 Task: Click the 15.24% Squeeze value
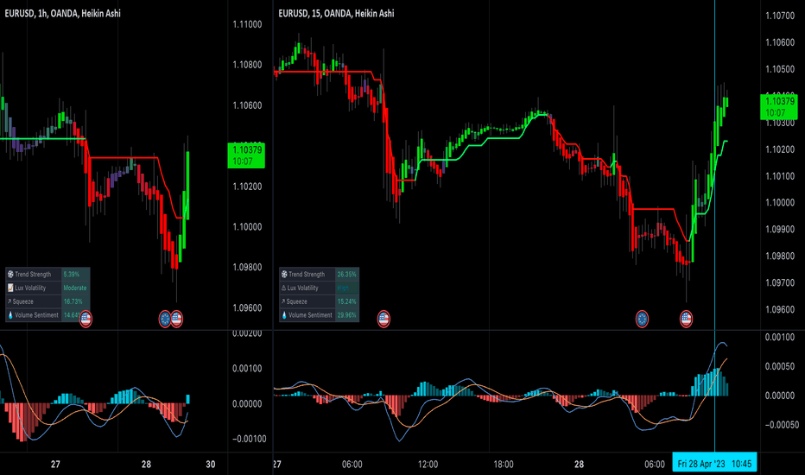[x=346, y=301]
